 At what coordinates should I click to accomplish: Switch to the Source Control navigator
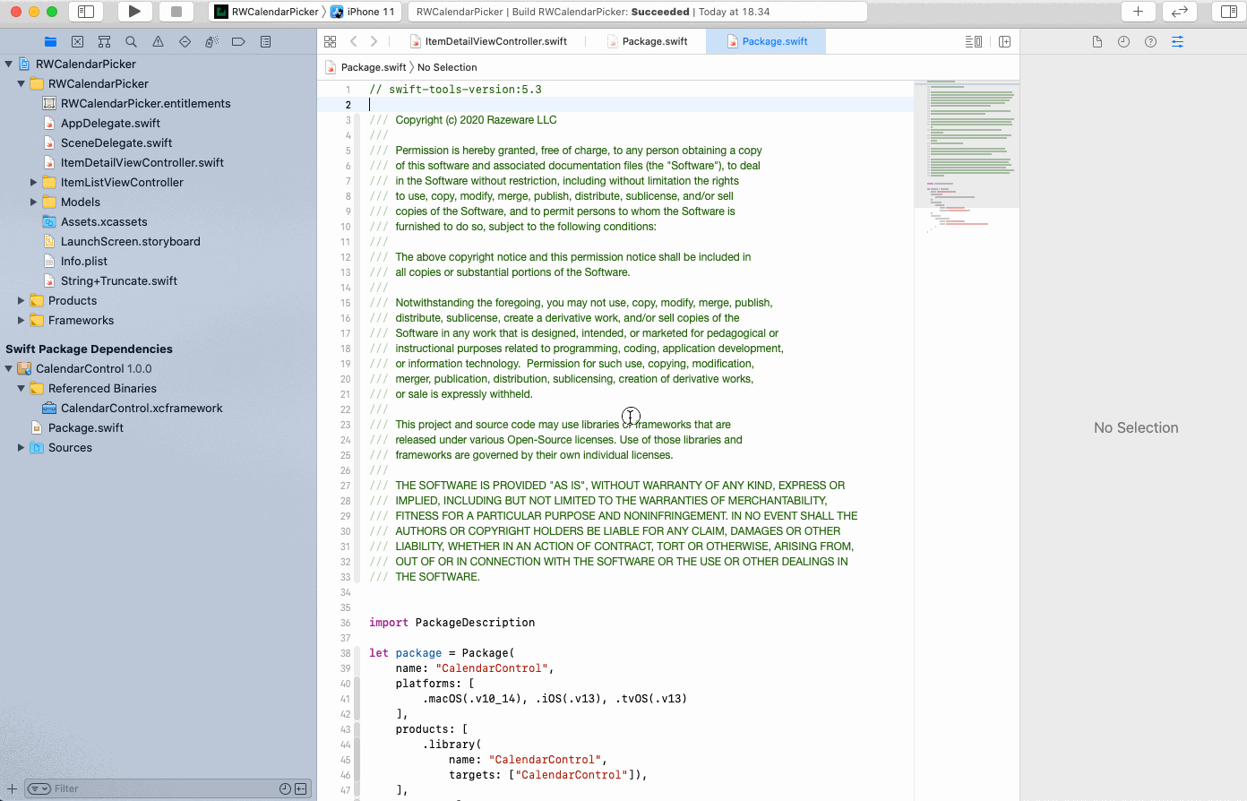click(x=77, y=41)
